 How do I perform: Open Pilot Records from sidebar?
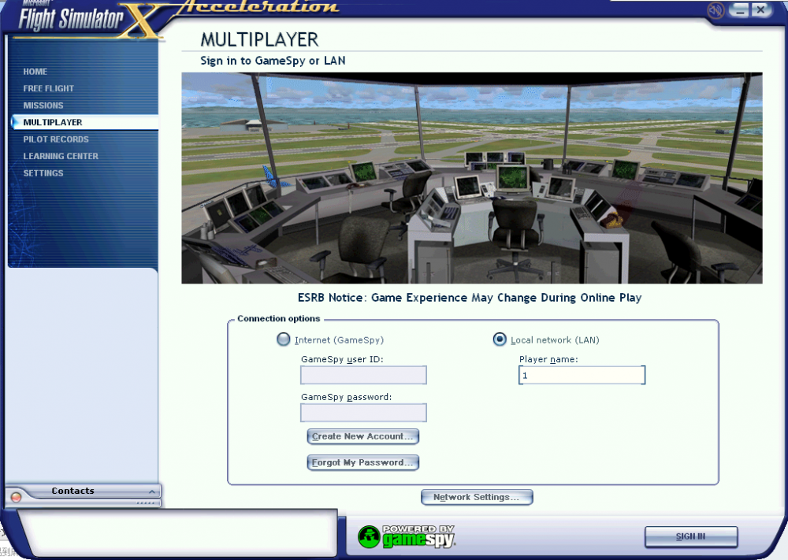pyautogui.click(x=56, y=139)
